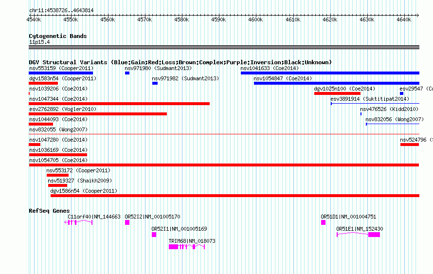Select esv3891914 (Suktitipat2014) label
Screen dimensions: 433x274
tap(370, 99)
